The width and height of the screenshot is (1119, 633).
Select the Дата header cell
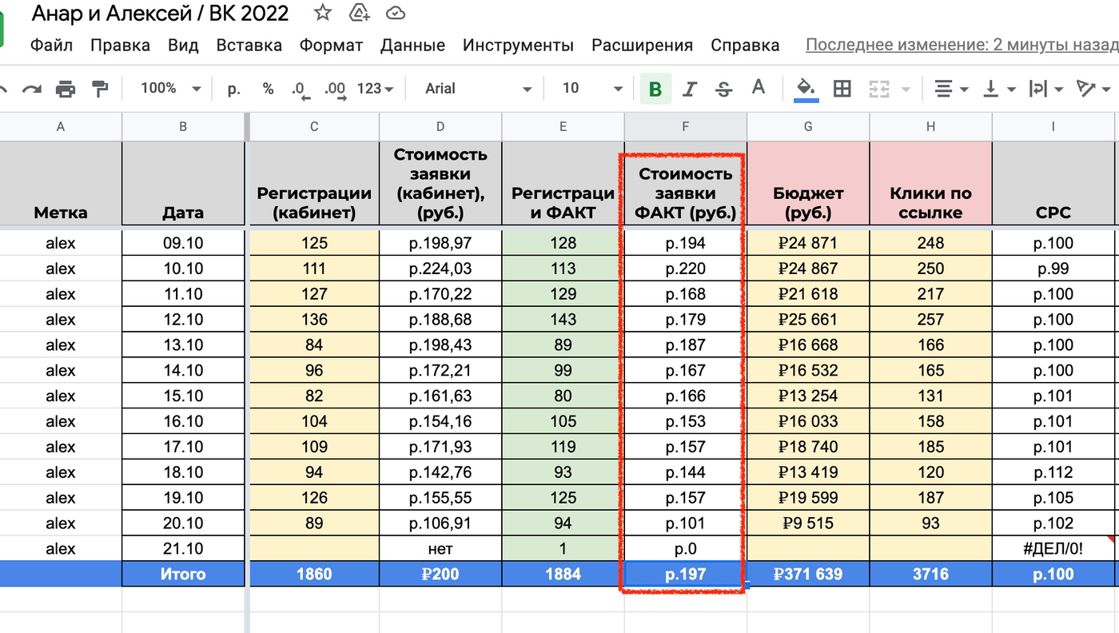click(183, 184)
